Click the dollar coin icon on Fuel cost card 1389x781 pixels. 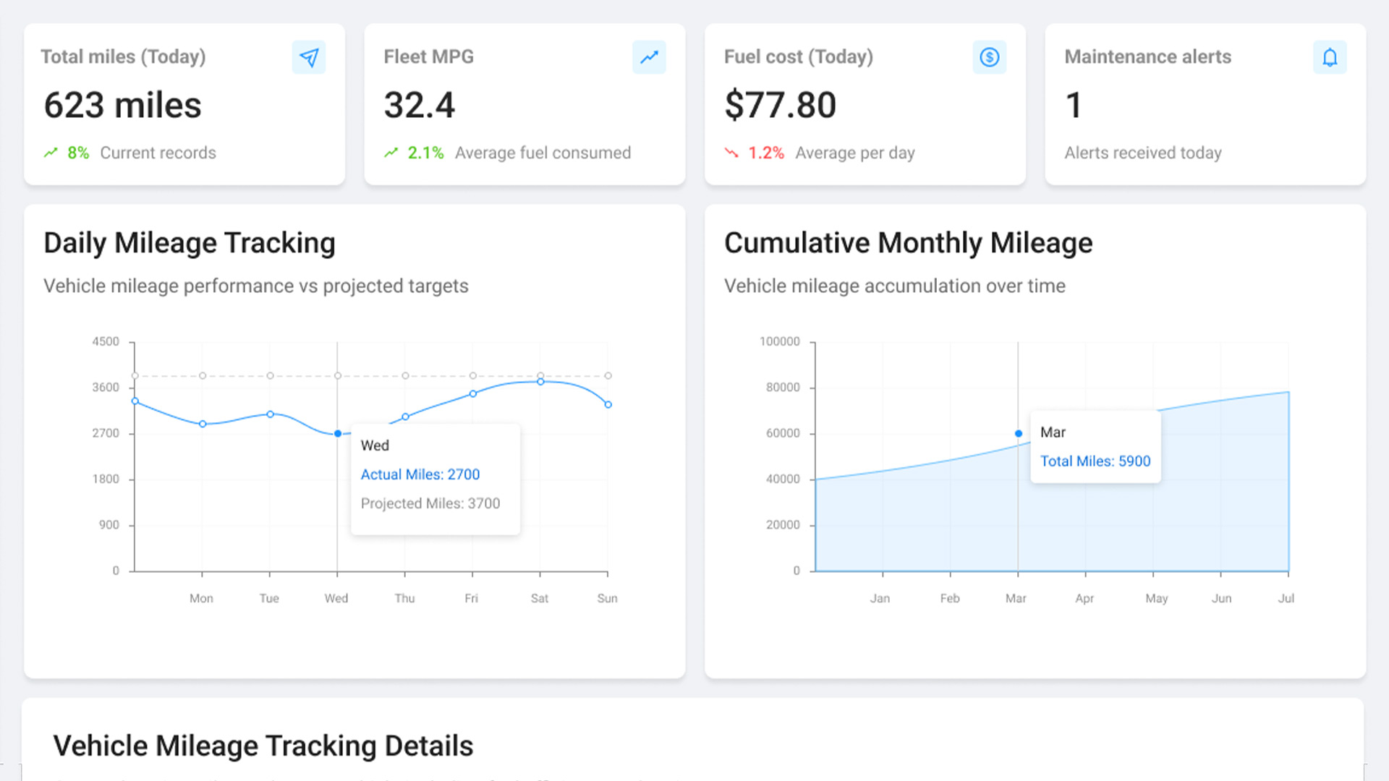click(989, 57)
